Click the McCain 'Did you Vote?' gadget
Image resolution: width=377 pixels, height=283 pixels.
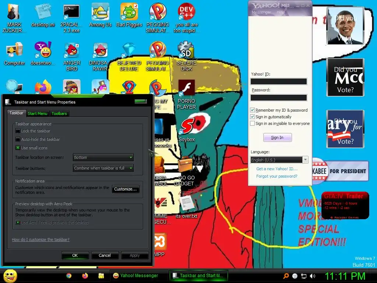click(345, 77)
